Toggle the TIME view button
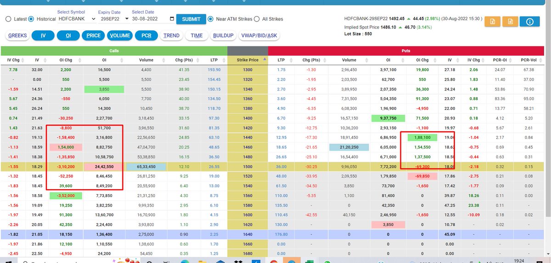 coord(197,35)
